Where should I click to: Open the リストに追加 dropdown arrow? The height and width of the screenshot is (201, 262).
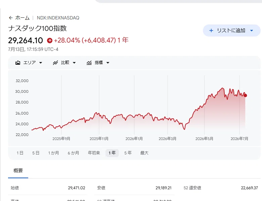(252, 30)
